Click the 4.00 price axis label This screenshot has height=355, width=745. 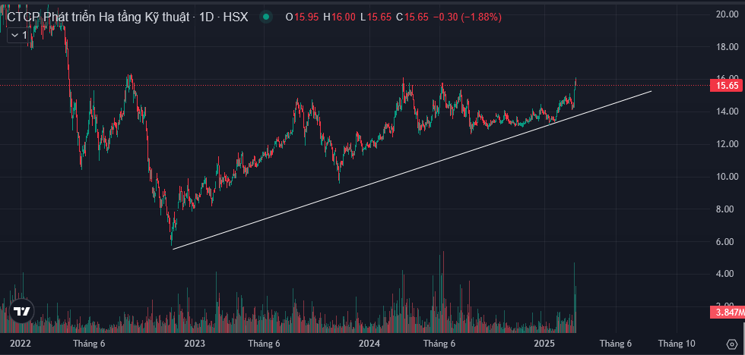click(727, 274)
